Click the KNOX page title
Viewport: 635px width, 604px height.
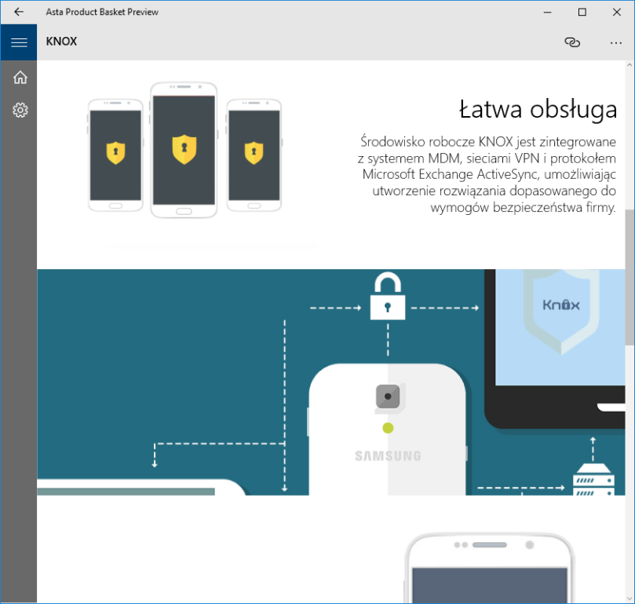pos(62,42)
